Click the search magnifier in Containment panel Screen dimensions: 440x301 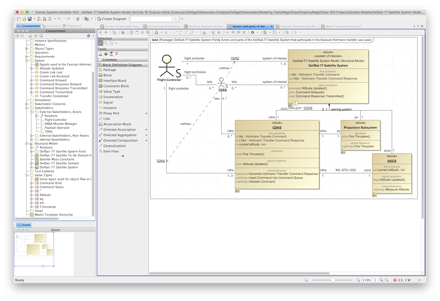41,36
